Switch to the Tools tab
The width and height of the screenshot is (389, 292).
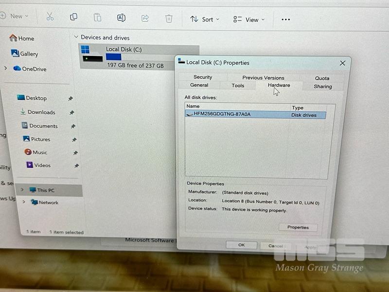click(x=238, y=86)
